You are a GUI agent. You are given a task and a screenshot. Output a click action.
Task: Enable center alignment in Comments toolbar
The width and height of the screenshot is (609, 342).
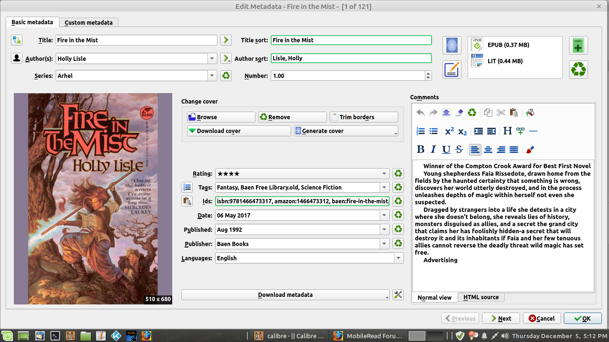point(488,150)
